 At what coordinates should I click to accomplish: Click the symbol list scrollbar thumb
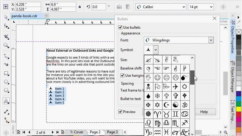click(x=192, y=77)
